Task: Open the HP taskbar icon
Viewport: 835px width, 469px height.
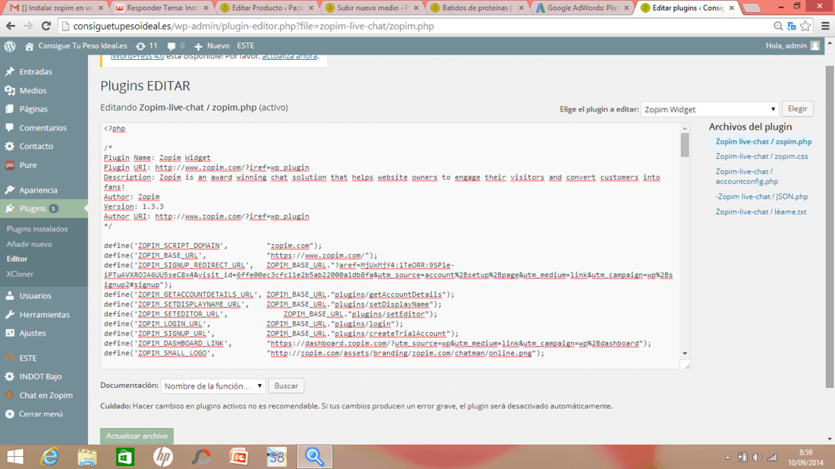Action: pyautogui.click(x=163, y=457)
